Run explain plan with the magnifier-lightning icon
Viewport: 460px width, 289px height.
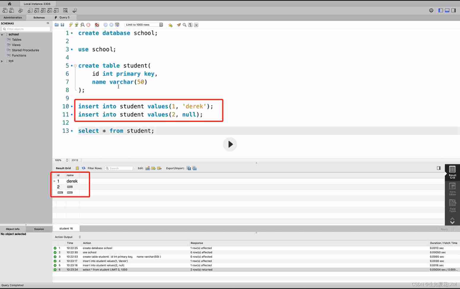(83, 25)
